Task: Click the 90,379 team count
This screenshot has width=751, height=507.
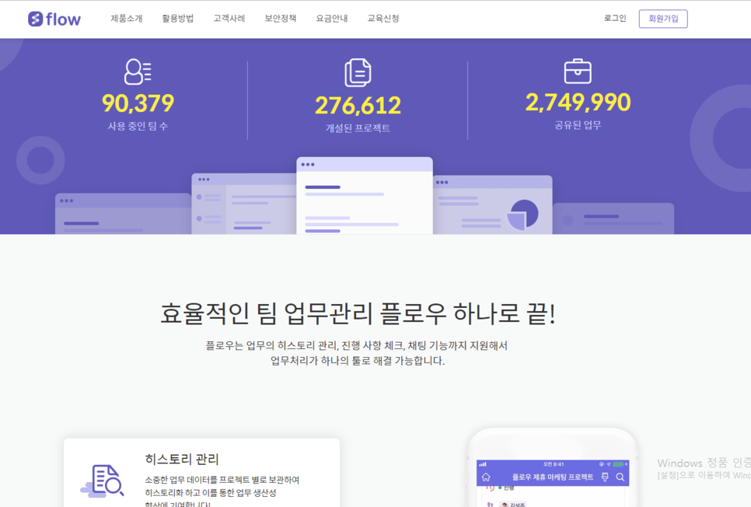Action: [x=138, y=103]
